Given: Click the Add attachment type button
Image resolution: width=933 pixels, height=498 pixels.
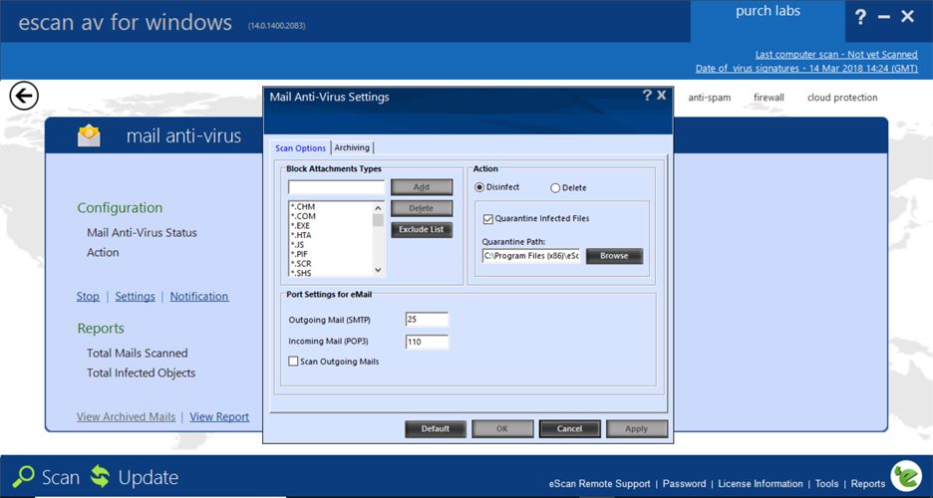Looking at the screenshot, I should (422, 187).
